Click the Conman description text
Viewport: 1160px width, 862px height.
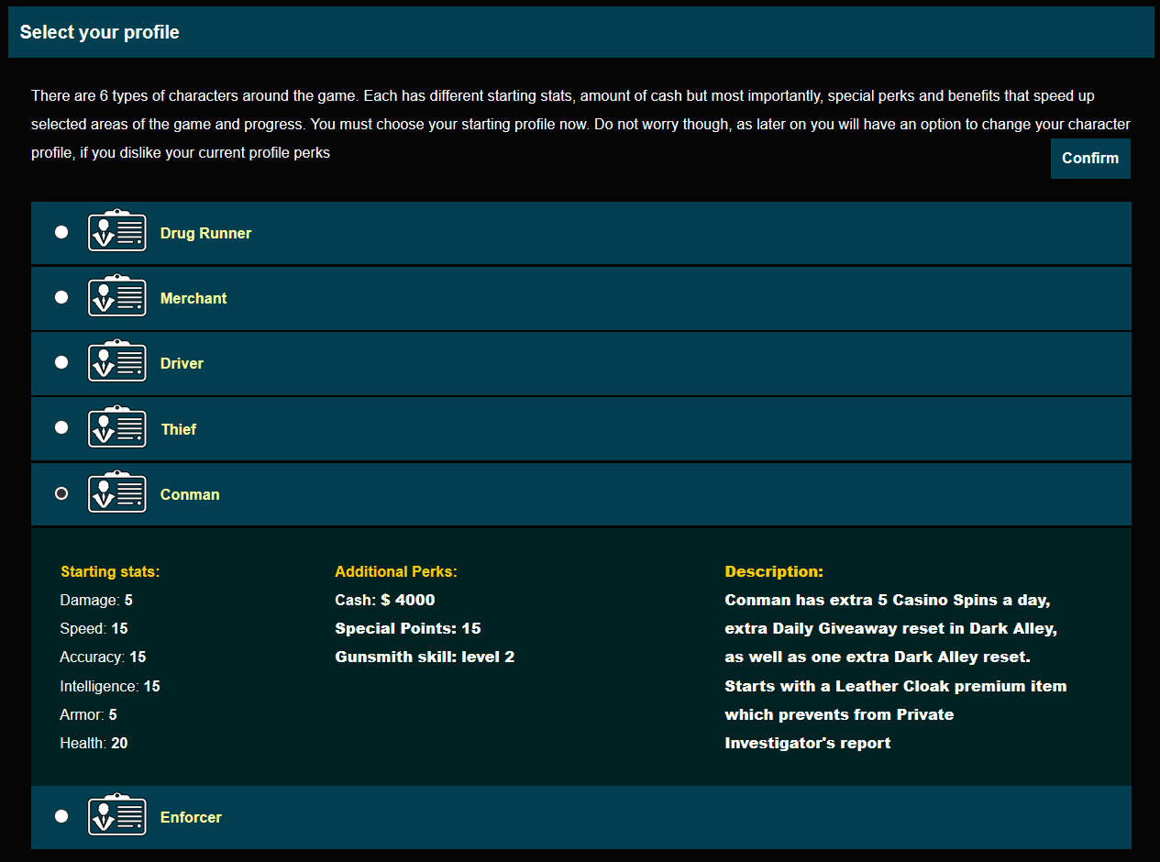(x=894, y=671)
